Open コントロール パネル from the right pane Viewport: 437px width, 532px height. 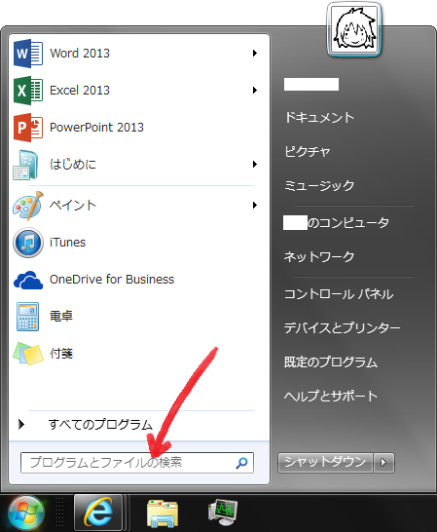click(x=339, y=294)
